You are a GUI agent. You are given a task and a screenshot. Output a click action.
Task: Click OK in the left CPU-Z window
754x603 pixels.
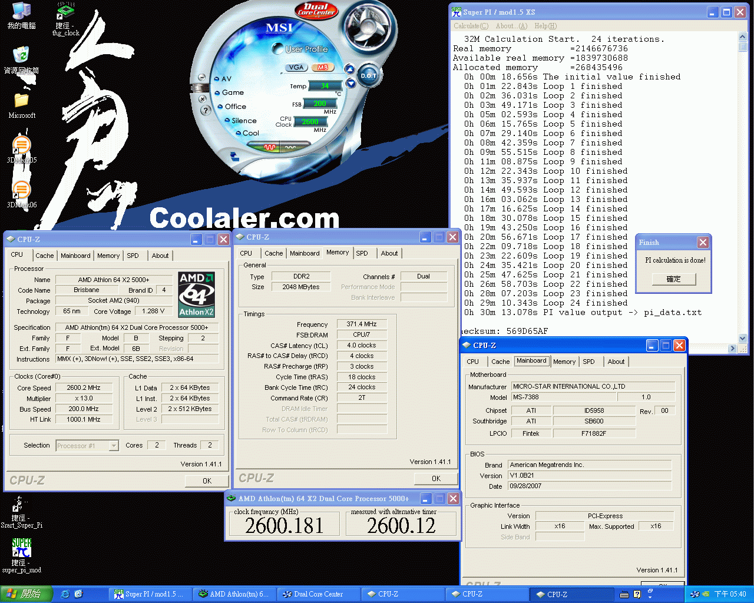207,481
